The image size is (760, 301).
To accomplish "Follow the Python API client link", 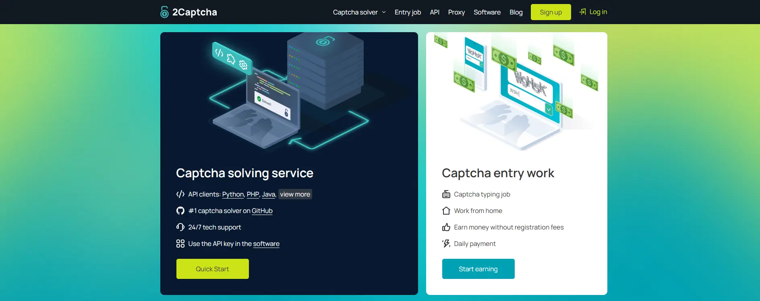I will (x=233, y=195).
